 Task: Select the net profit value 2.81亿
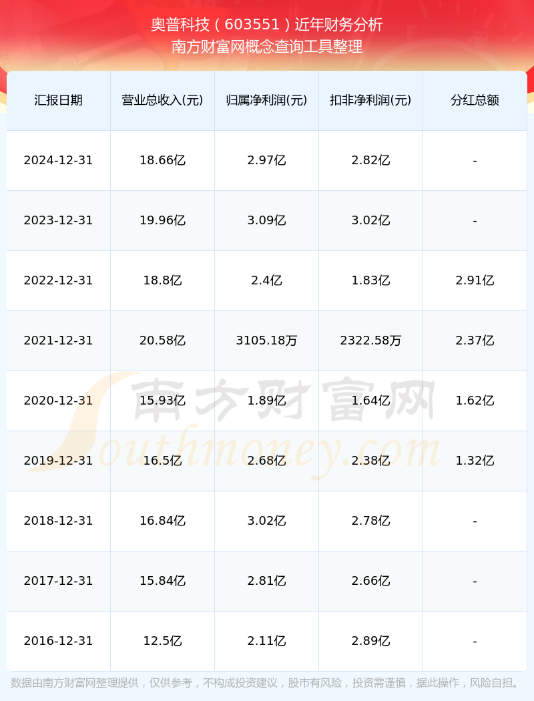point(266,581)
